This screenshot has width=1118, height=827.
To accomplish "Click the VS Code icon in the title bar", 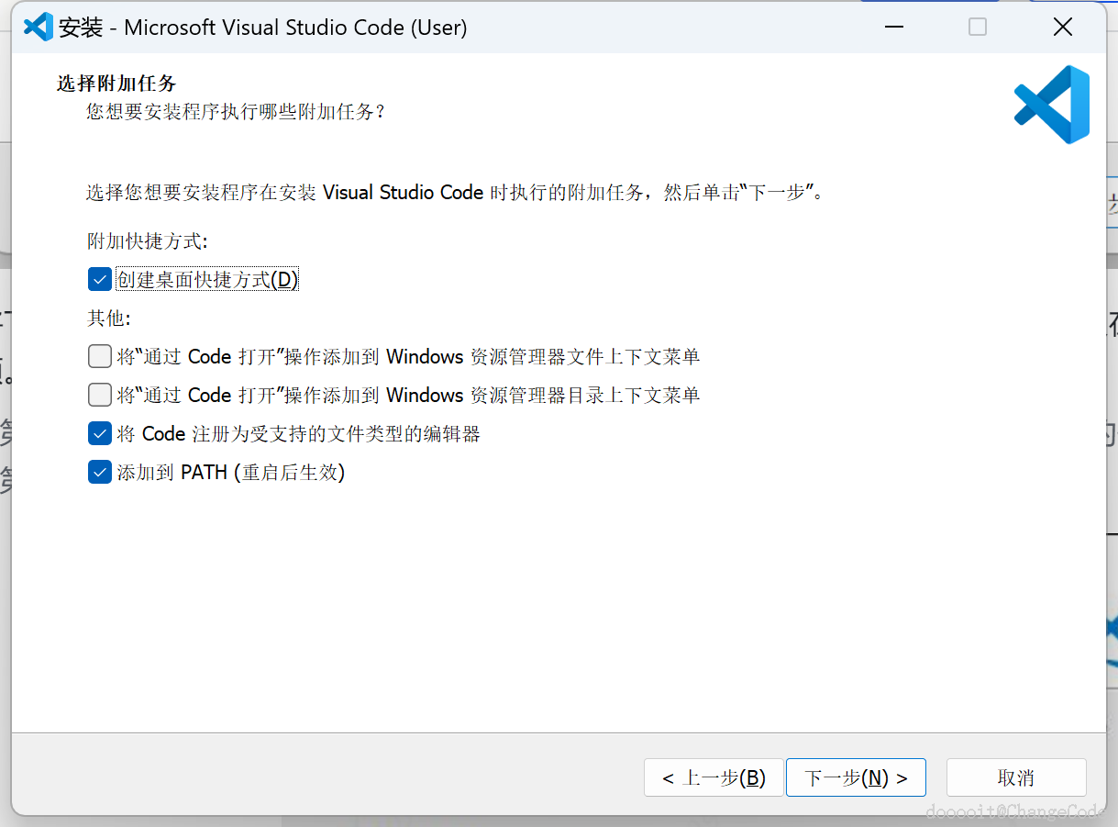I will pyautogui.click(x=38, y=27).
